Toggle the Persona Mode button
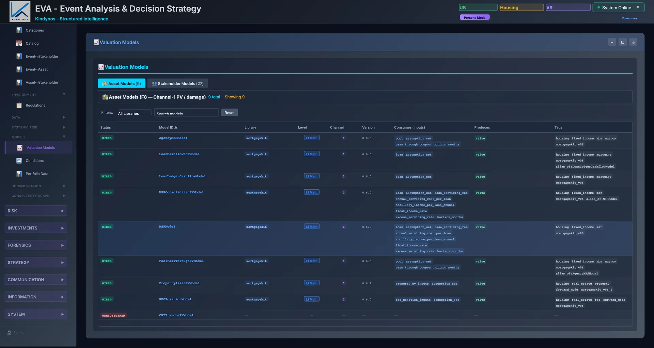 point(474,17)
